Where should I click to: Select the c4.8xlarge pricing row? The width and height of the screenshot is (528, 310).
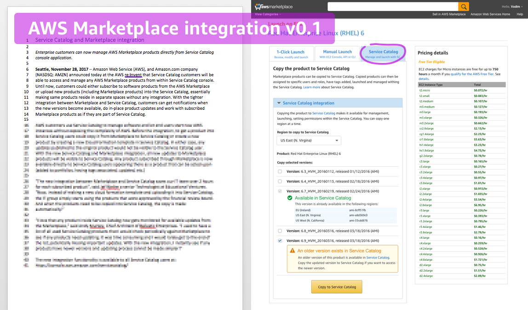pyautogui.click(x=462, y=259)
